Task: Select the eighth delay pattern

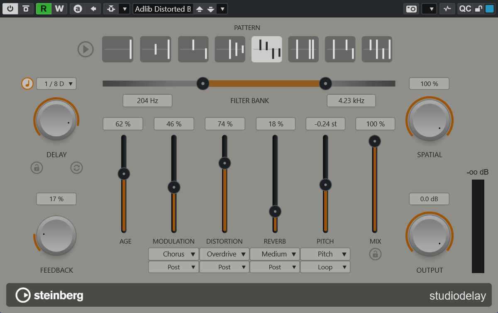Action: [x=377, y=49]
